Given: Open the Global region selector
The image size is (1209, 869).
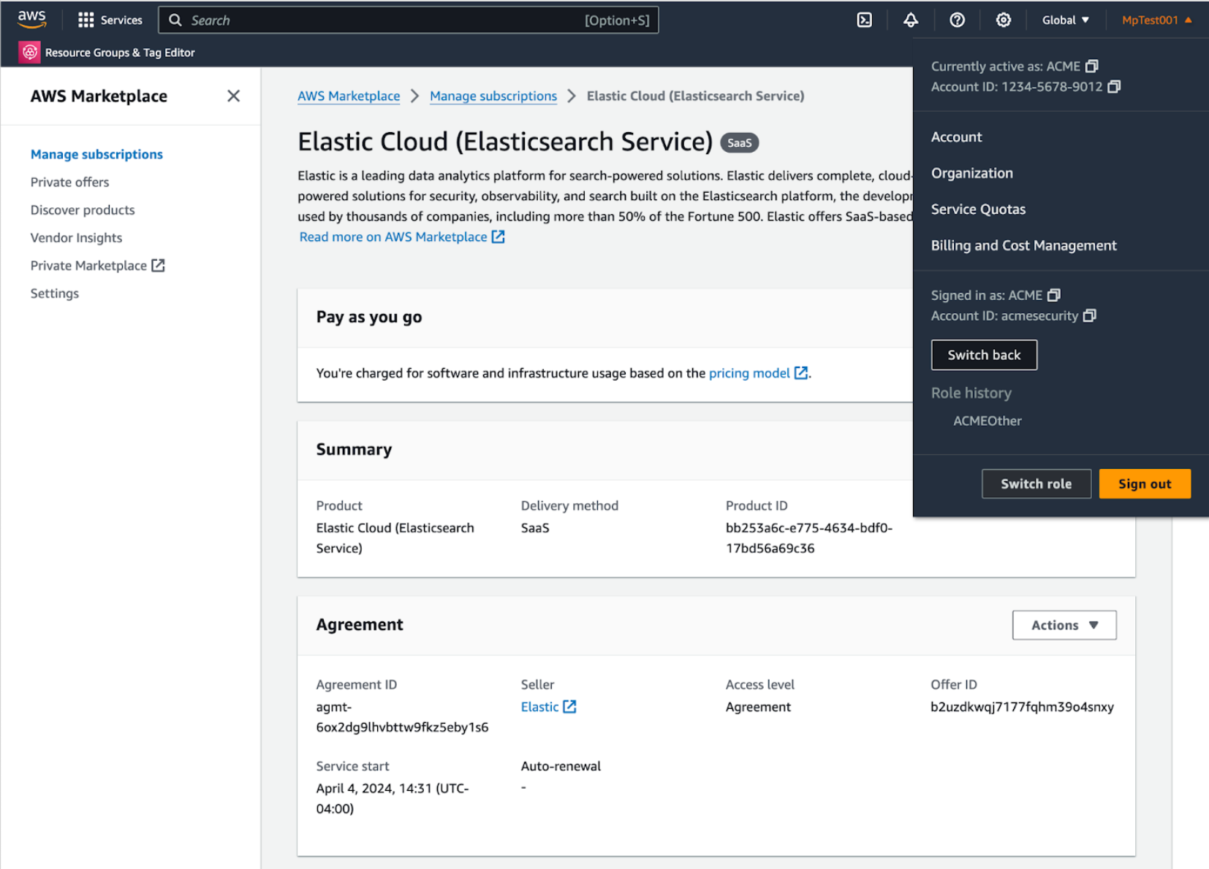Looking at the screenshot, I should pyautogui.click(x=1065, y=20).
